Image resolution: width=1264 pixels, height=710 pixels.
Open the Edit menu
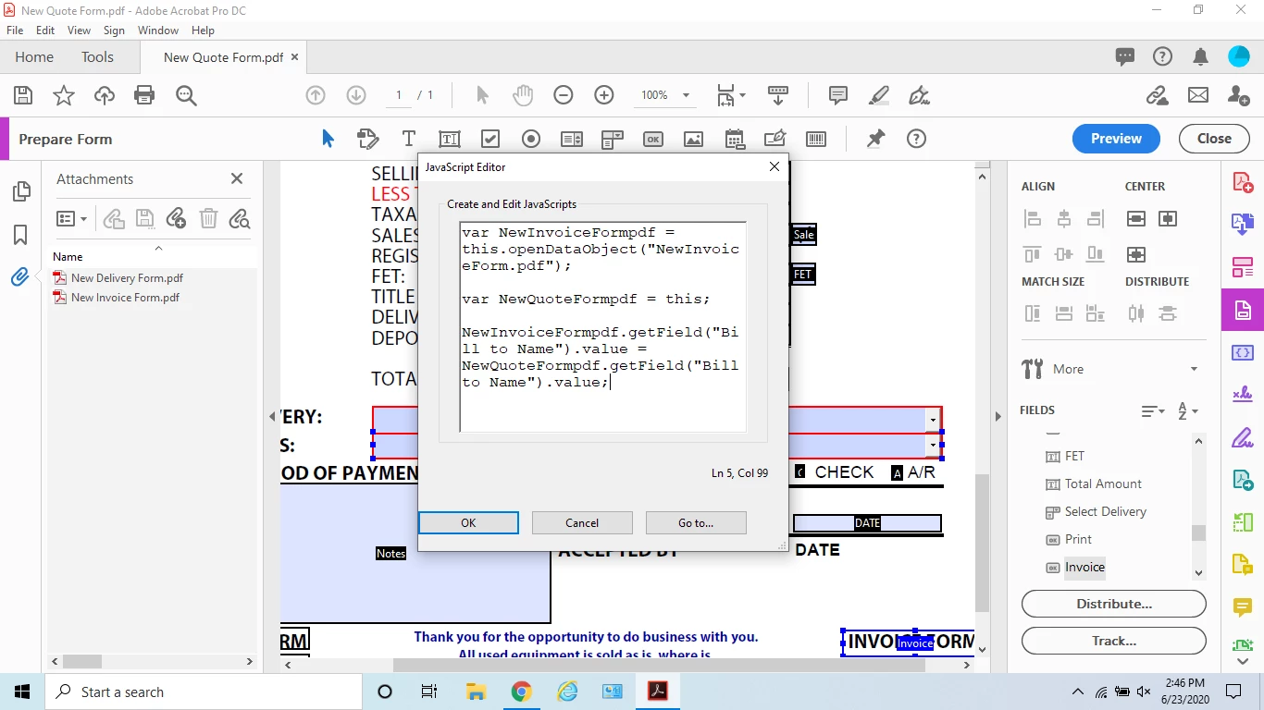click(x=45, y=31)
